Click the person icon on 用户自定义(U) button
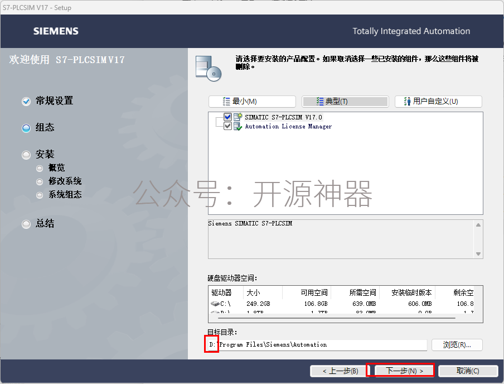 tap(407, 102)
